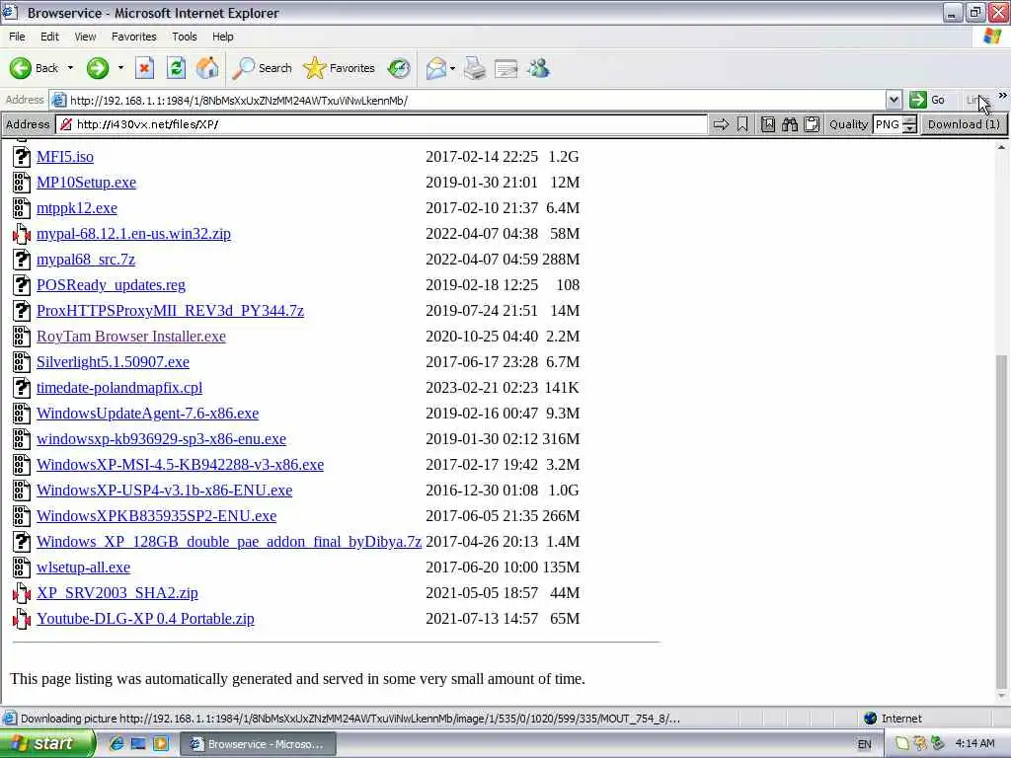Click the zip icon beside XP_SRV2003_SHA2.zip
This screenshot has height=758, width=1011.
coord(22,593)
